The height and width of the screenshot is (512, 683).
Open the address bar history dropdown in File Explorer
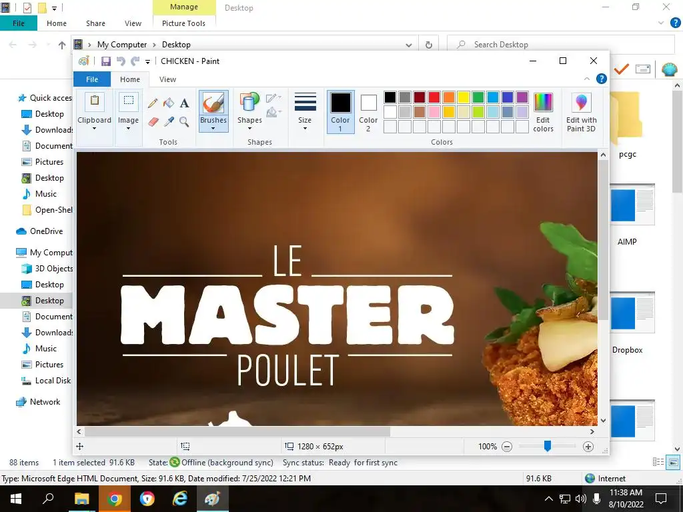click(x=409, y=45)
